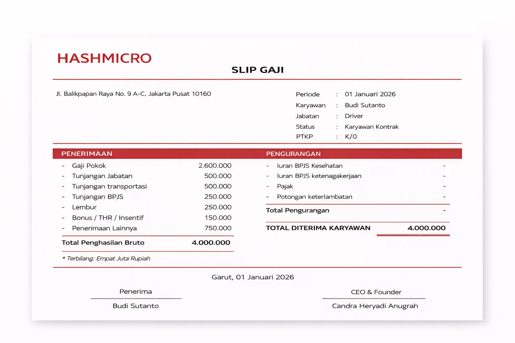
Task: Click TOTAL DITERIMA KARYAWAN amount 4.000.000
Action: point(426,228)
